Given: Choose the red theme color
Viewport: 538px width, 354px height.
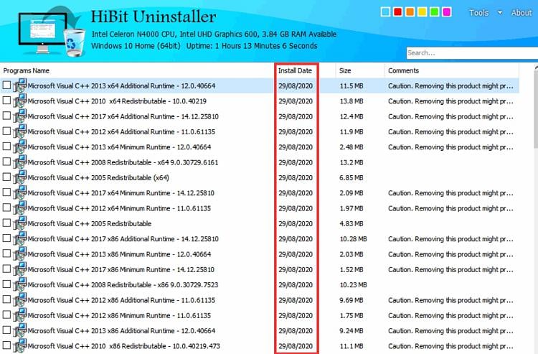Looking at the screenshot, I should click(x=397, y=12).
